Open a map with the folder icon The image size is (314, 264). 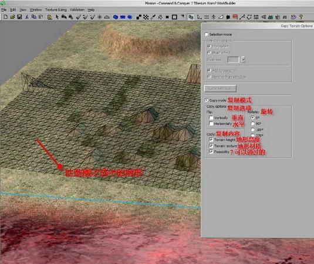click(x=12, y=17)
